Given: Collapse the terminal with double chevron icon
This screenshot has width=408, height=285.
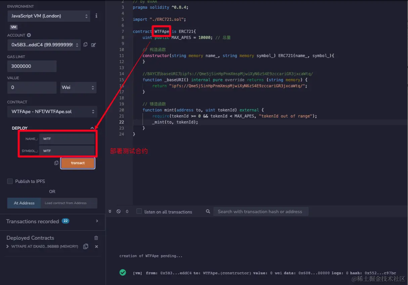Looking at the screenshot, I should [x=110, y=211].
